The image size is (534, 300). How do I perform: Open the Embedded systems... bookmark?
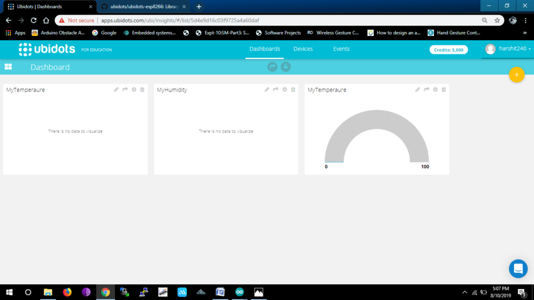coord(150,33)
